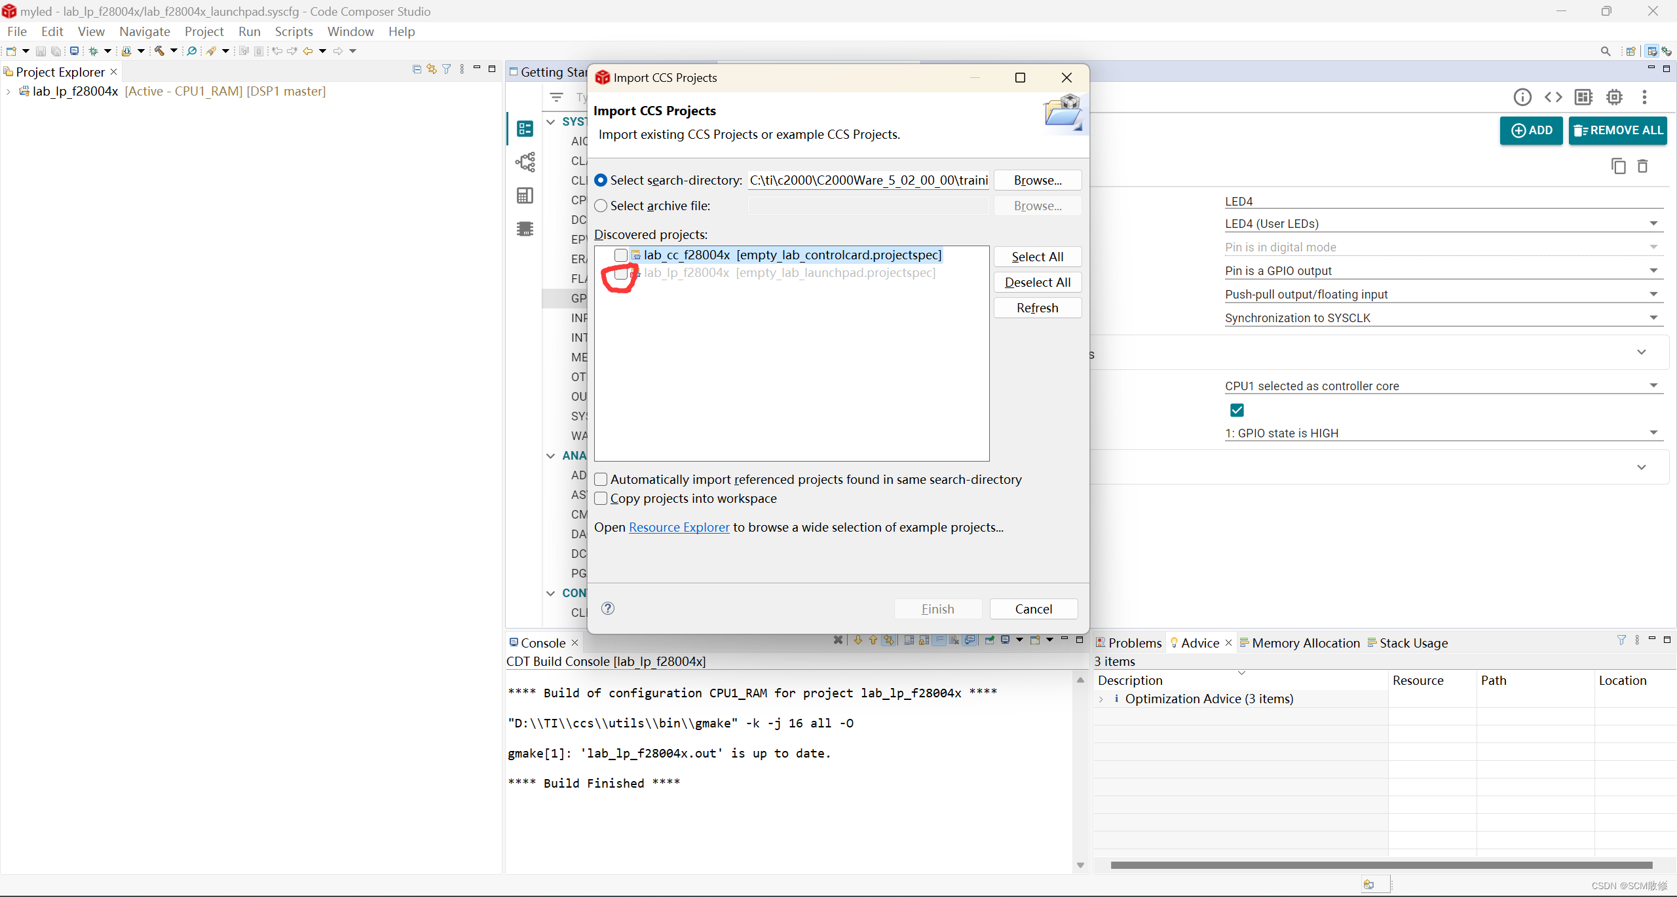The image size is (1677, 897).
Task: Click the search-directory path field
Action: coord(868,180)
